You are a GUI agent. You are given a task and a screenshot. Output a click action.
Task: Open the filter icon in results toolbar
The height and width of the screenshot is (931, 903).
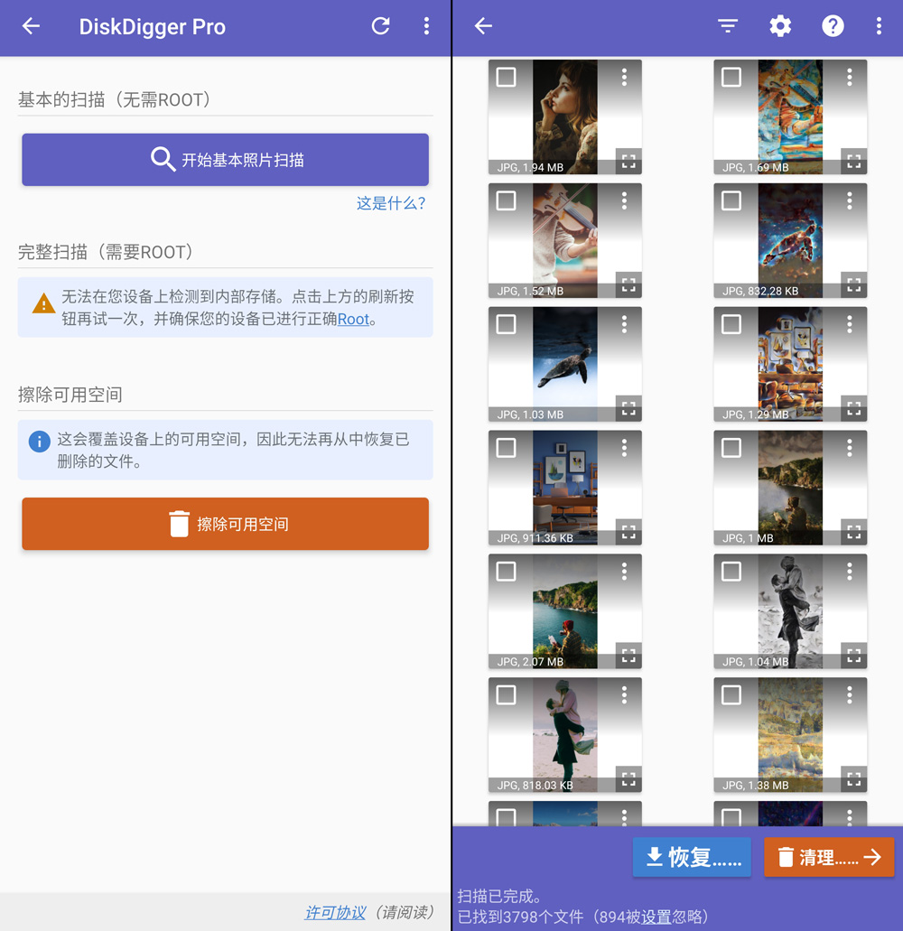[x=727, y=26]
